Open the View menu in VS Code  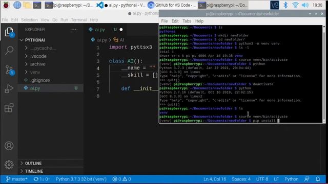45,19
